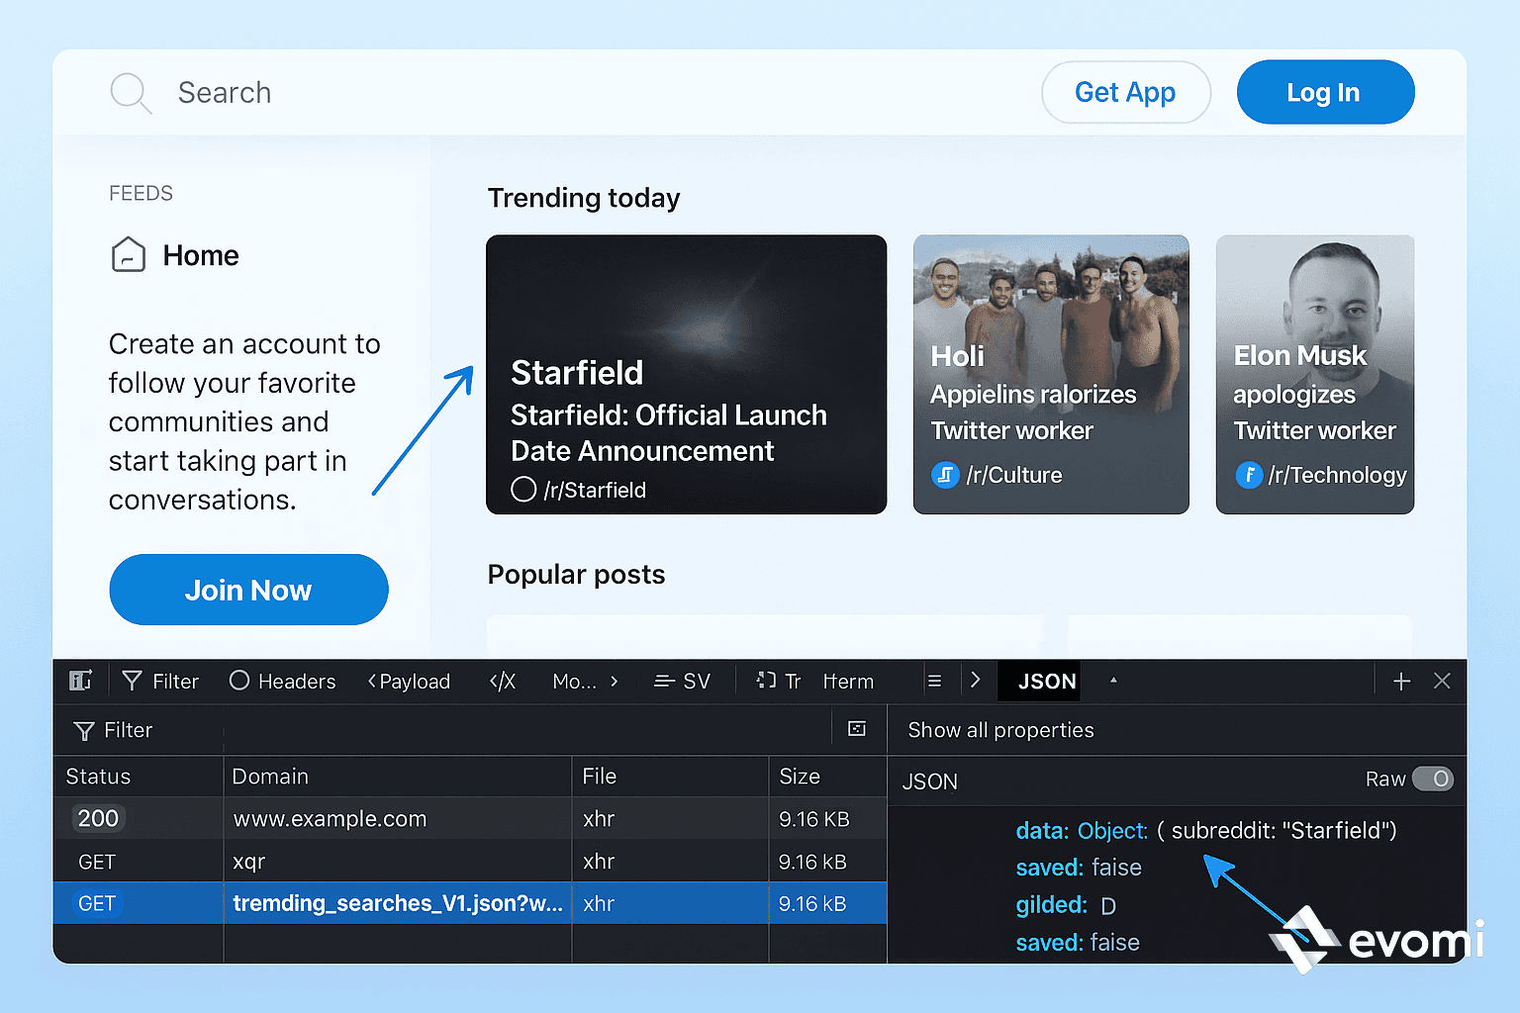Click the brackets icon next to Tr

click(x=766, y=680)
